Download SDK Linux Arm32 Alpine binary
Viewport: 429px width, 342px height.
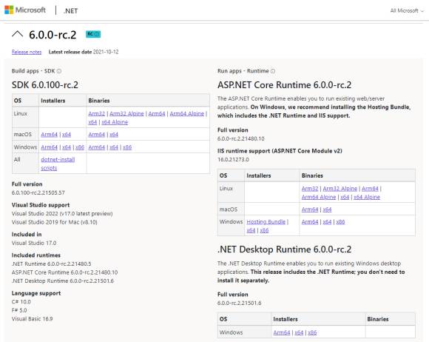coord(126,114)
